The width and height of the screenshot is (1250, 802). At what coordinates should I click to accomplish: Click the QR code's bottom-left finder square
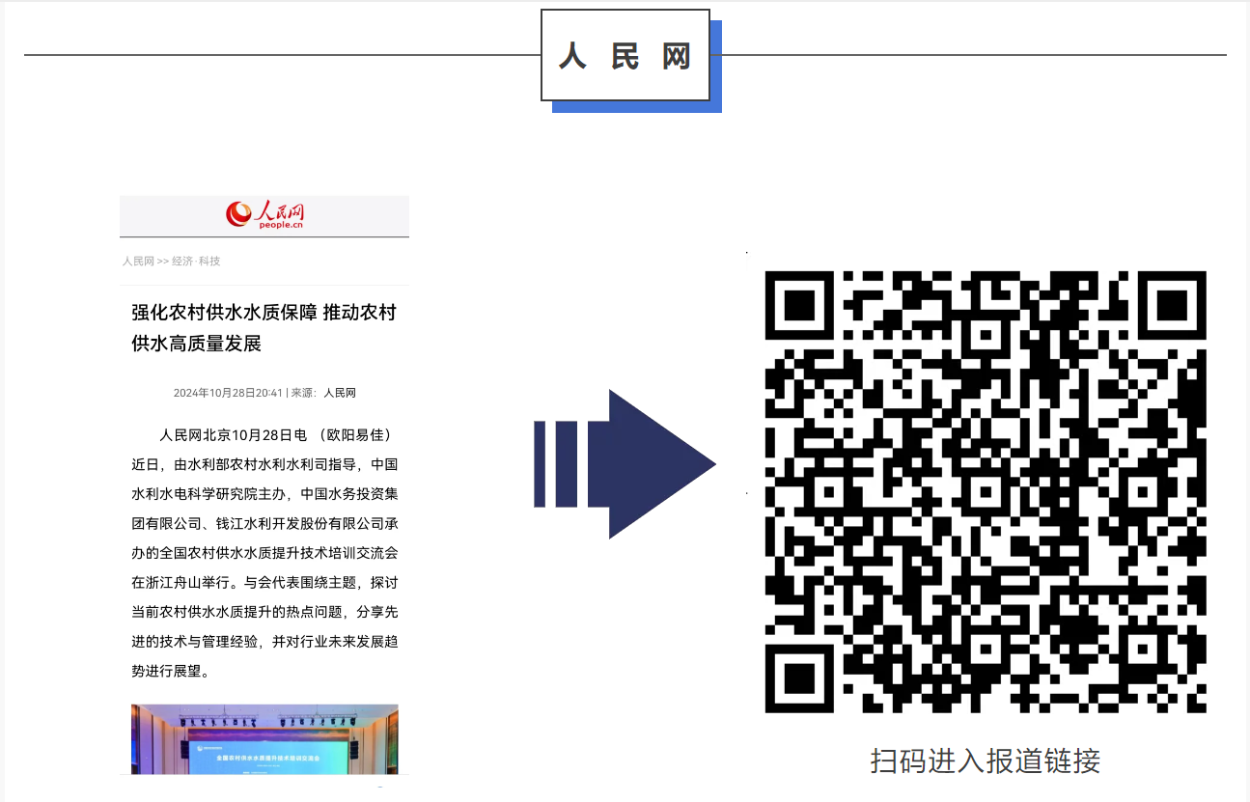(x=801, y=677)
